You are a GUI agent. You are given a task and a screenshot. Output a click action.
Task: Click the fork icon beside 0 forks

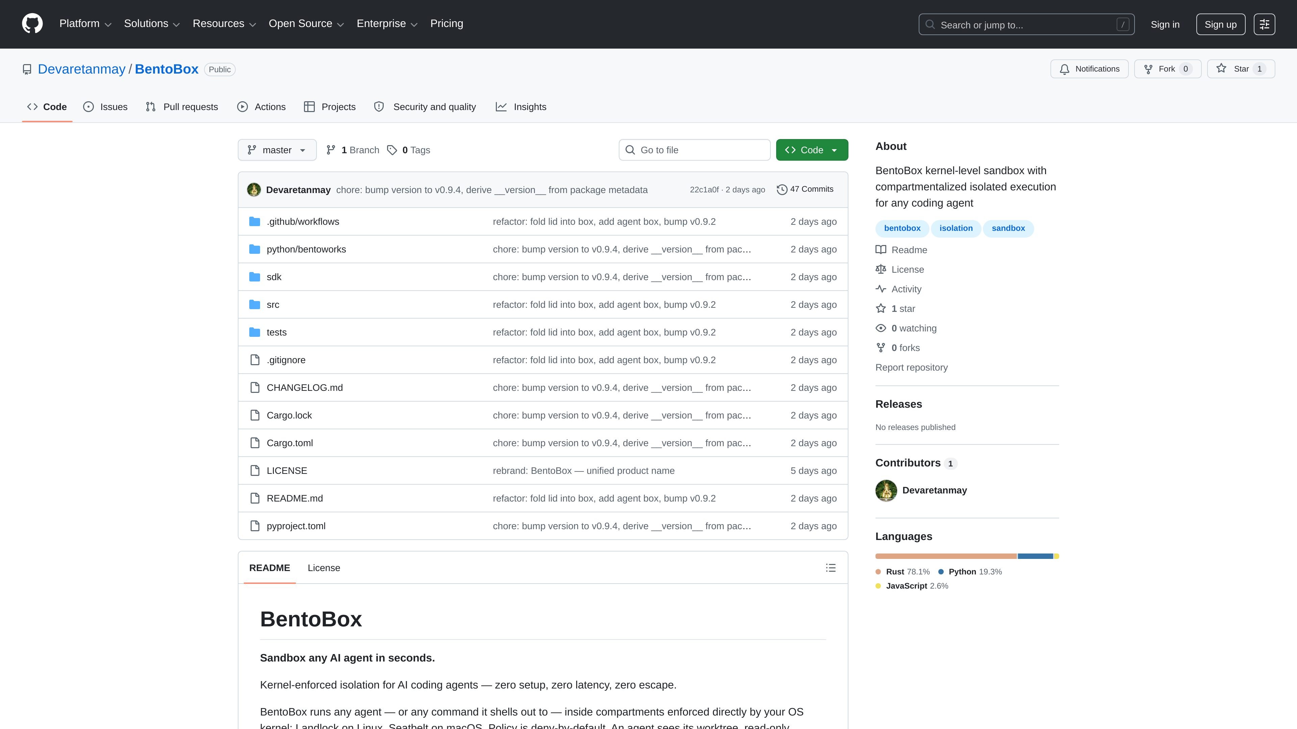[881, 348]
